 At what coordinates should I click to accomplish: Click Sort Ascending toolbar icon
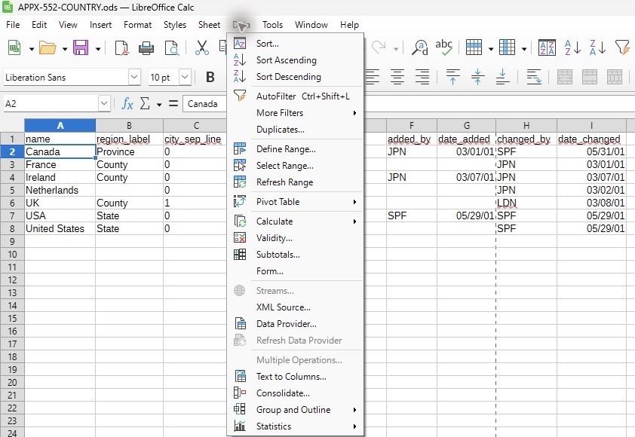tap(572, 47)
